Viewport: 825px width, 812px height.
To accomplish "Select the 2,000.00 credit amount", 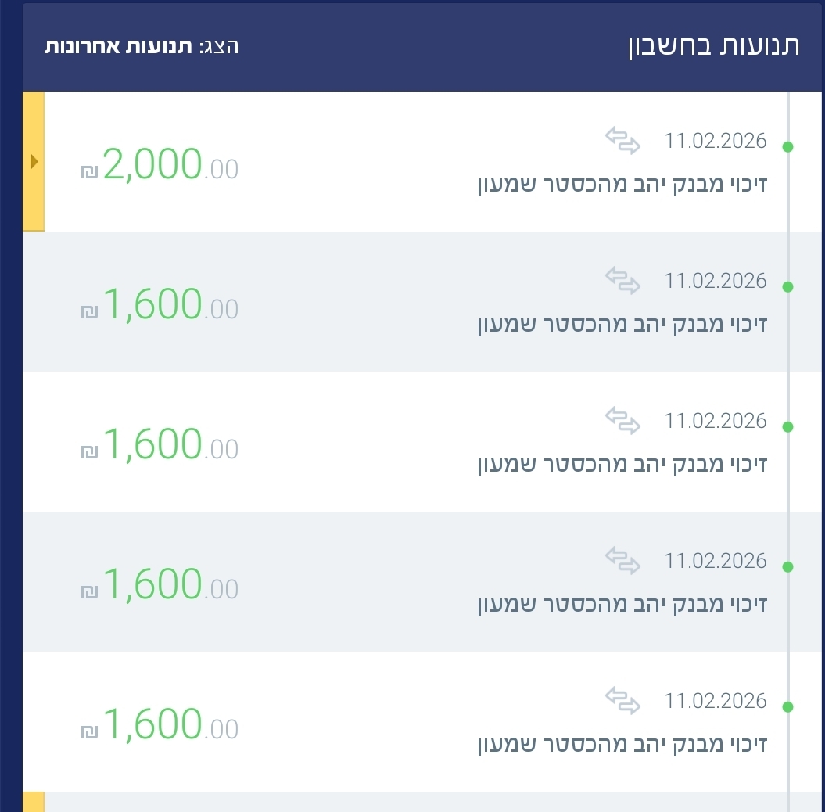I will (x=170, y=165).
